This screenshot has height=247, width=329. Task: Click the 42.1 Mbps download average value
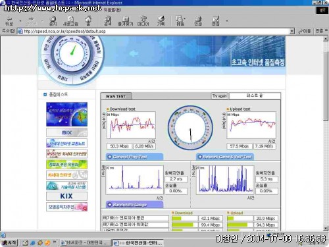pyautogui.click(x=211, y=219)
